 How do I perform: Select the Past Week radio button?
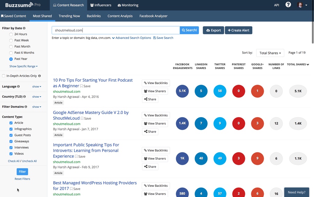pos(11,40)
